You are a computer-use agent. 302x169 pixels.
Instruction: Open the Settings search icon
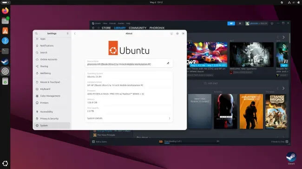tap(36, 33)
